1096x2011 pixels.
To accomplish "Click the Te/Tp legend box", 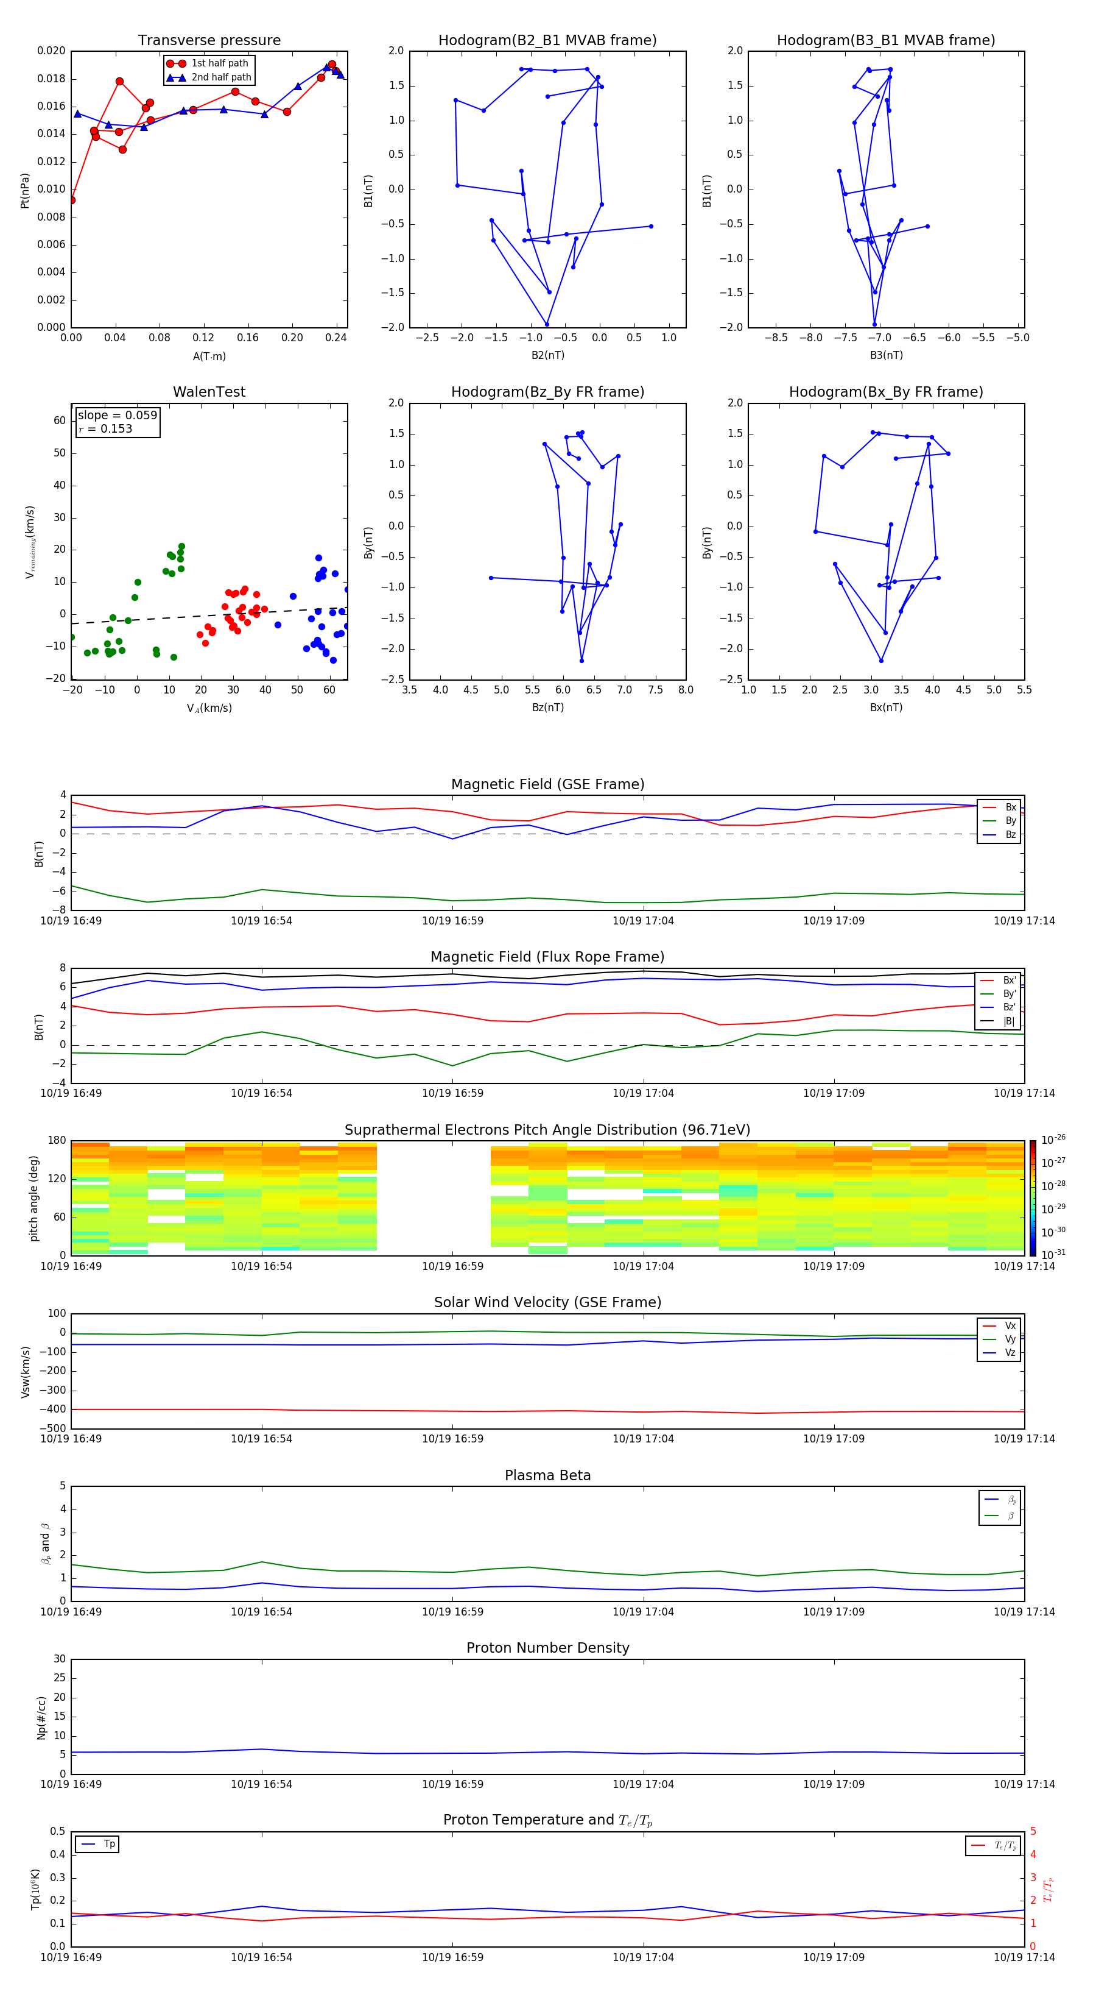I will (993, 1845).
